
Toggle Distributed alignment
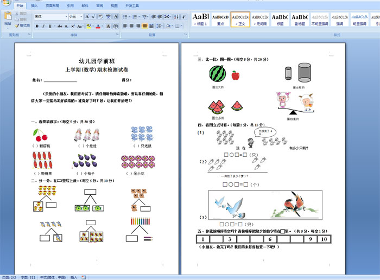pyautogui.click(x=151, y=26)
